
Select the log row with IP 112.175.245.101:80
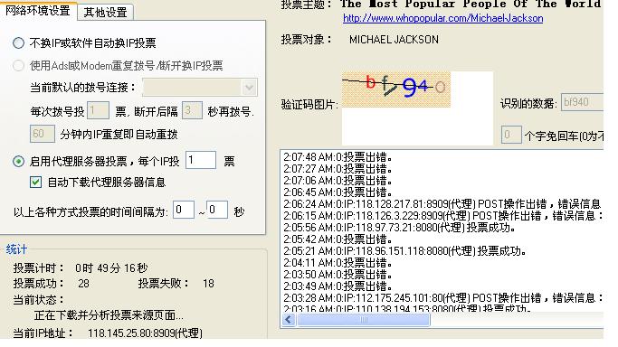coord(443,298)
